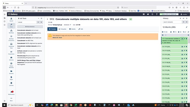This screenshot has height=107, width=190.
Task: Toggle the empty selection box in history toolbar
Action: click(166, 35)
